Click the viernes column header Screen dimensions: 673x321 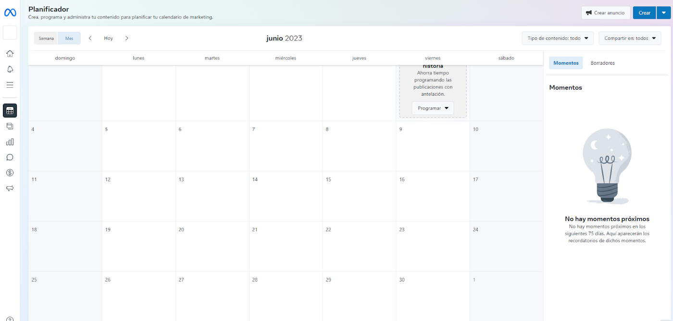click(433, 58)
